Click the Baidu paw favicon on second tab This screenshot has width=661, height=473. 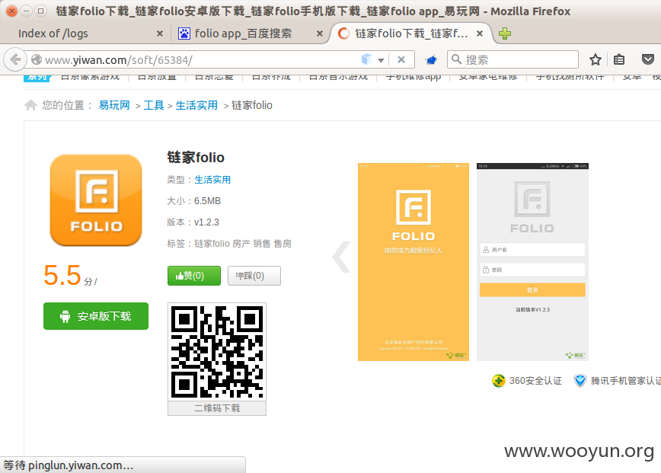point(184,34)
